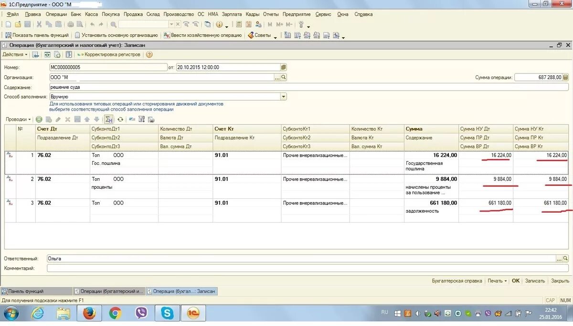
Task: Click the Delete row X icon
Action: point(68,120)
